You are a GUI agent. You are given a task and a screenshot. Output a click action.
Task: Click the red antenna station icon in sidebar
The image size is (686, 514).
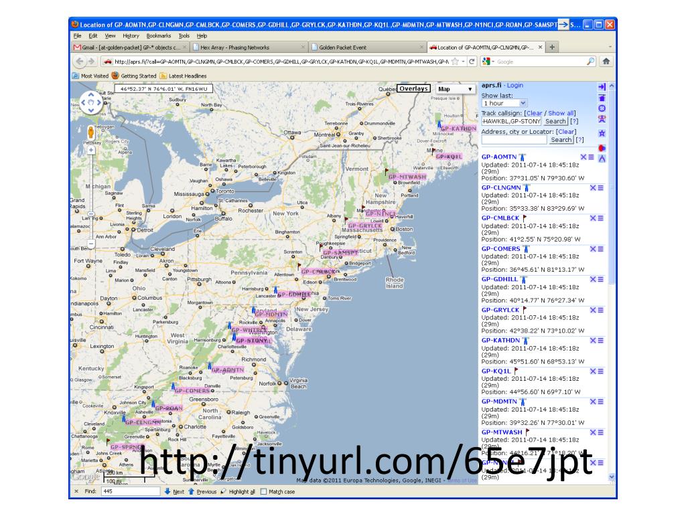tap(602, 119)
